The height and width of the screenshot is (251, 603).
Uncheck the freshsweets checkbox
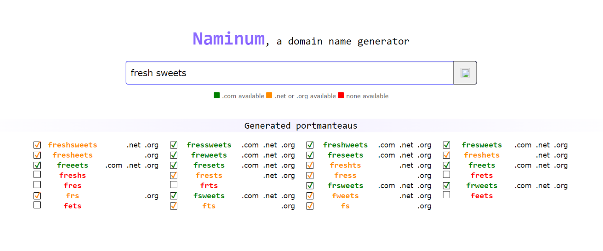pyautogui.click(x=37, y=145)
